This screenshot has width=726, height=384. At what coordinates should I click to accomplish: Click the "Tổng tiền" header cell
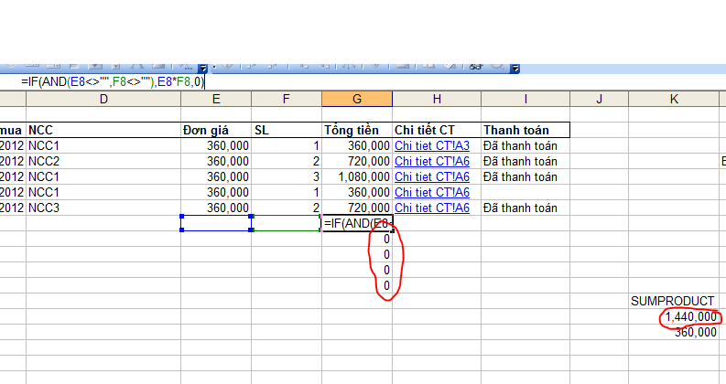357,130
